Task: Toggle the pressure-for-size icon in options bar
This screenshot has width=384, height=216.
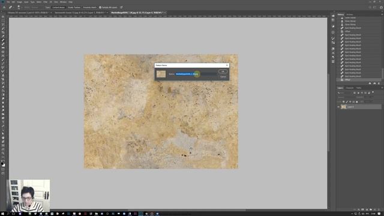Action: [121, 7]
